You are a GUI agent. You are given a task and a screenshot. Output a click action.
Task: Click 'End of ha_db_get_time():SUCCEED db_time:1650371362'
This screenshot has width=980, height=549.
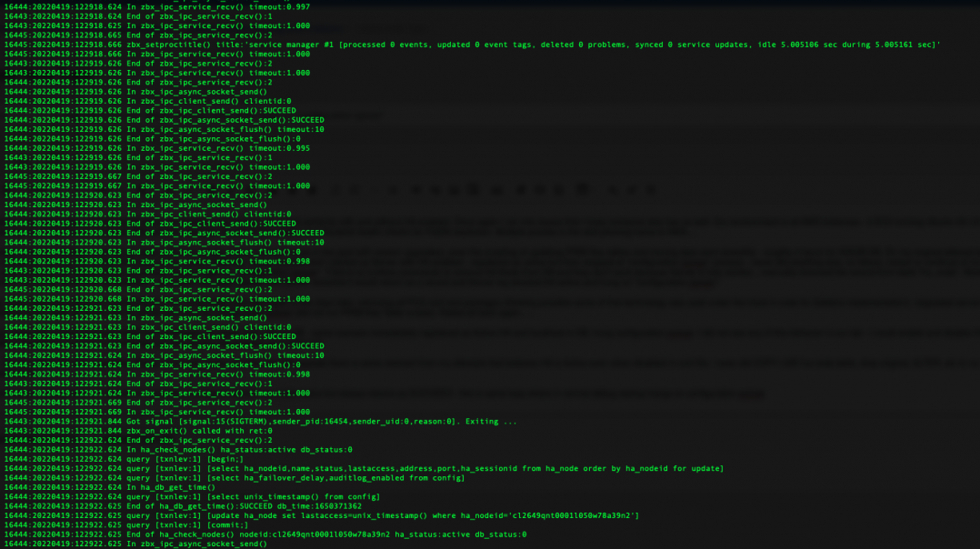[x=183, y=506]
